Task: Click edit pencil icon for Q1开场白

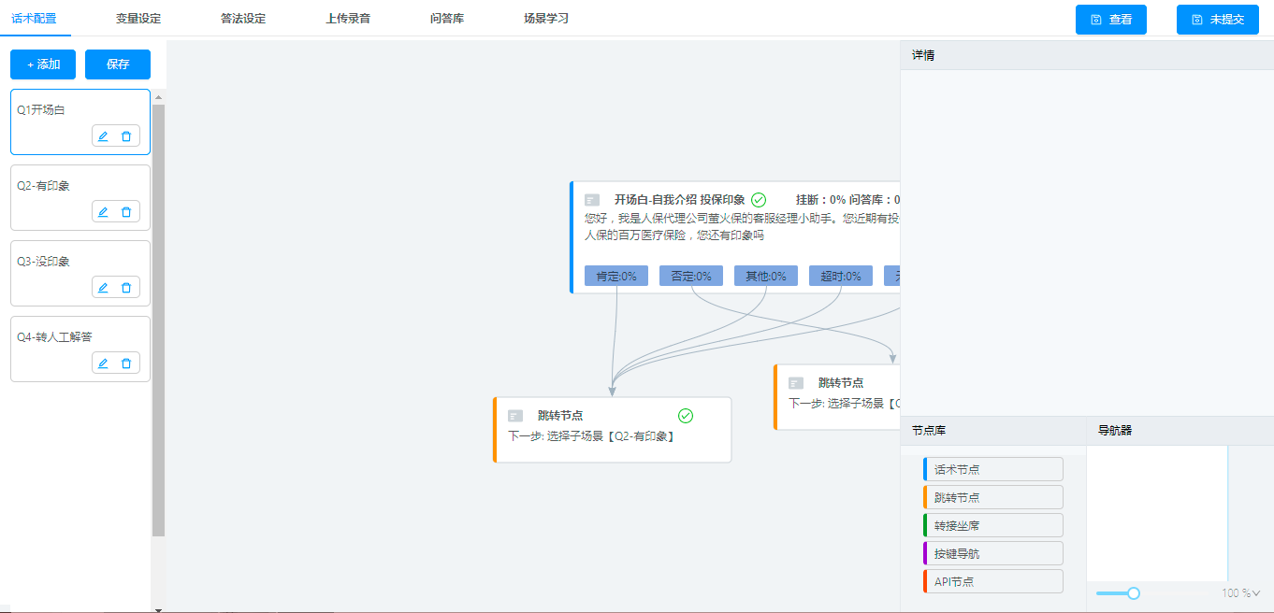Action: coord(104,136)
